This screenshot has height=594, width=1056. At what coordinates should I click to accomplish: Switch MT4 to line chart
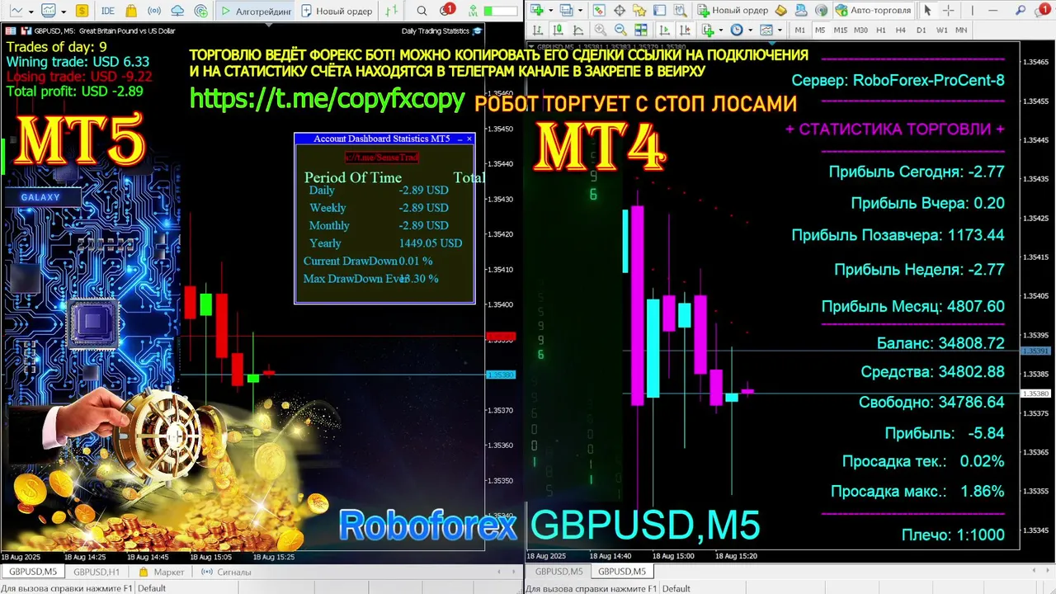pos(577,30)
